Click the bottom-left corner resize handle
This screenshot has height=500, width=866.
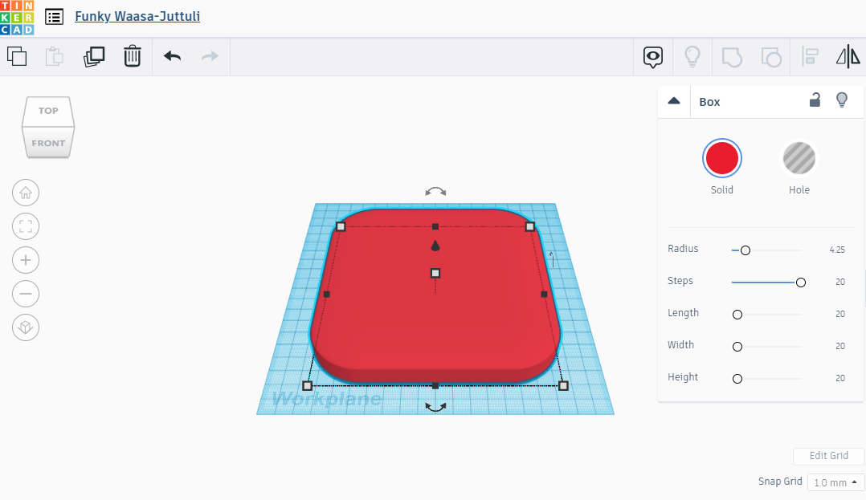308,386
